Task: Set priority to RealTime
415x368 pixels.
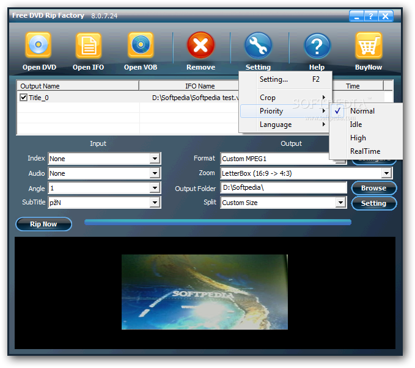Action: pos(366,151)
